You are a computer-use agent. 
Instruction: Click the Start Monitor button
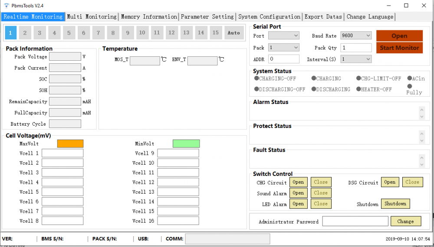399,48
